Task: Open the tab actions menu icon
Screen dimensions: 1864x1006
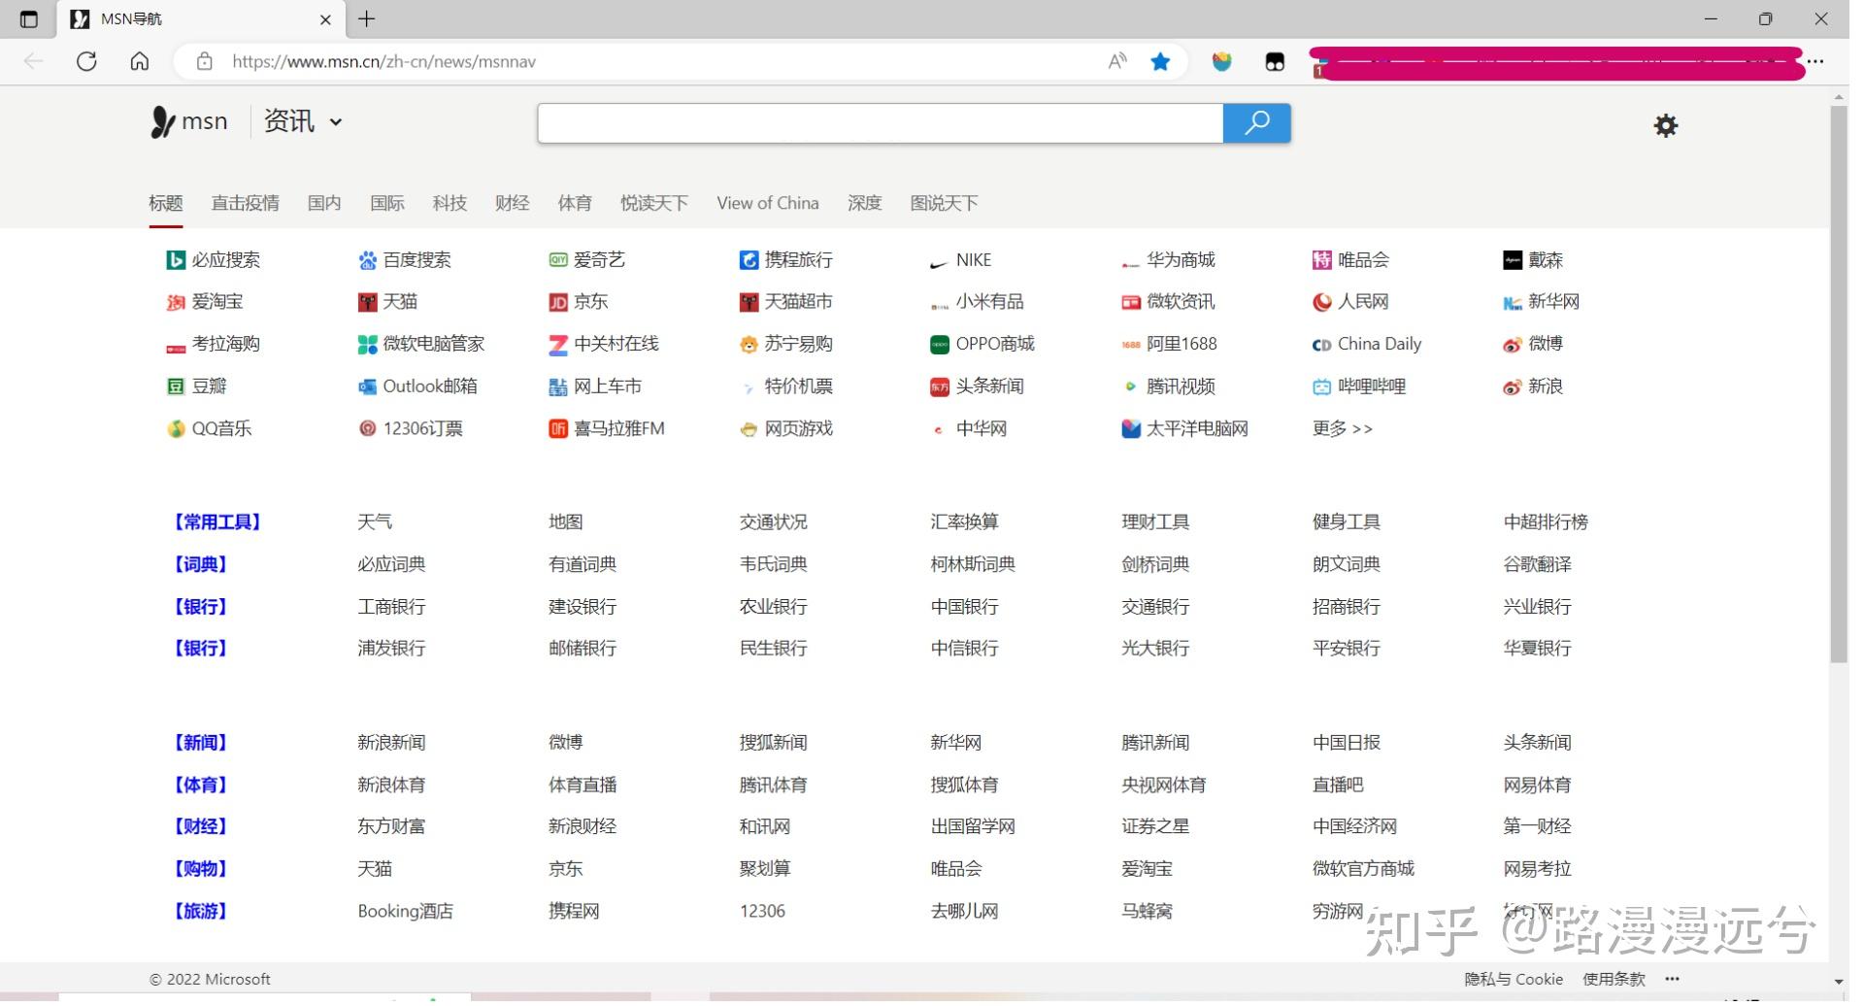Action: tap(28, 19)
